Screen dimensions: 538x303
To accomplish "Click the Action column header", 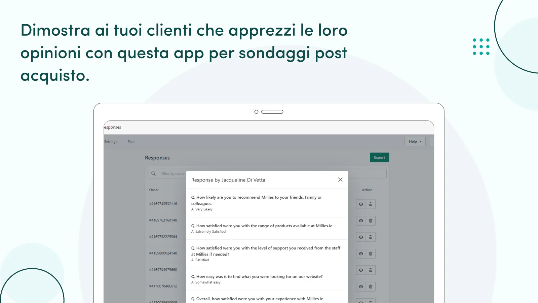I will 367,190.
